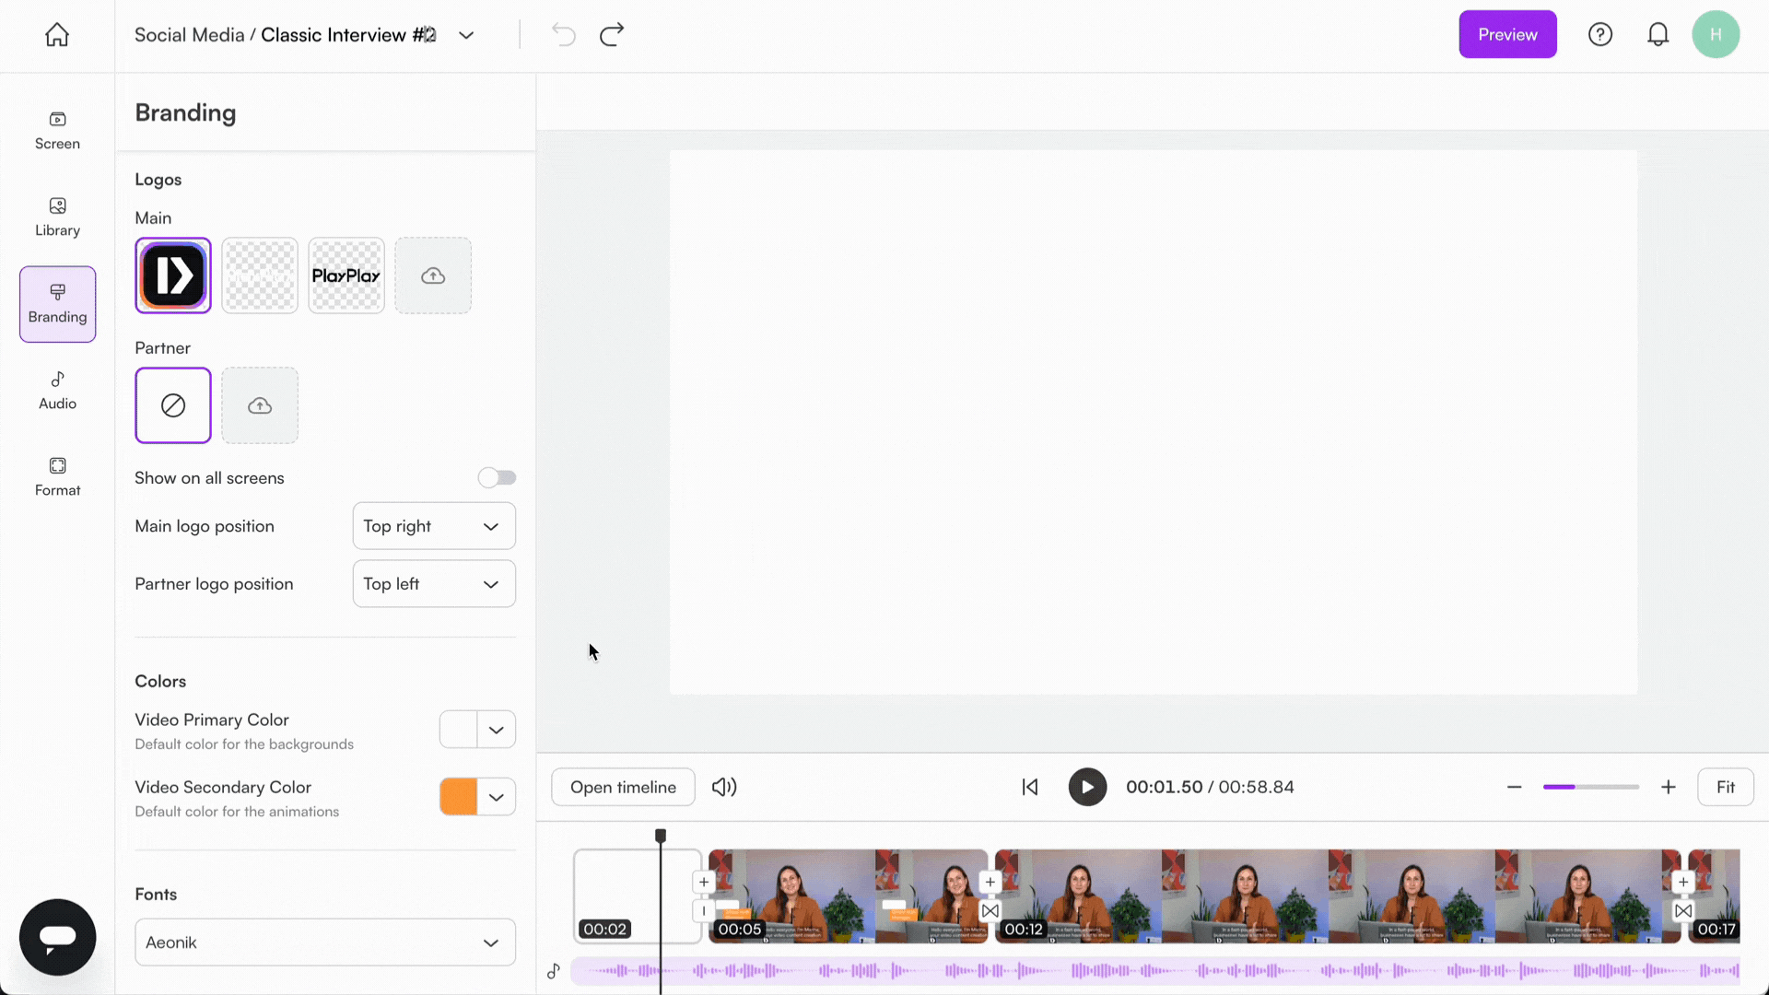
Task: Open the notifications bell
Action: click(1658, 34)
